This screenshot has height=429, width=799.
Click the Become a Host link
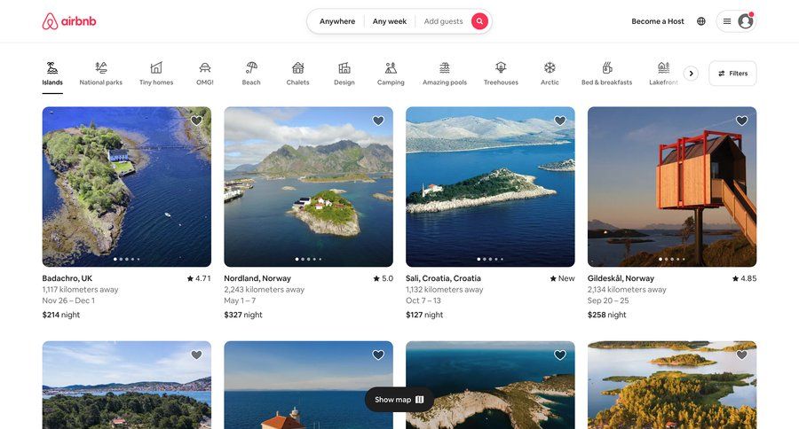[658, 21]
